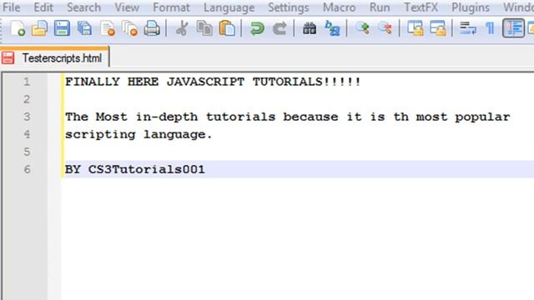Open Find with the binoculars icon
Image resolution: width=534 pixels, height=300 pixels.
coord(310,28)
